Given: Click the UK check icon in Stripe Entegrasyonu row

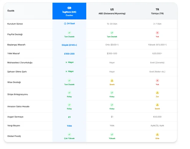Looking at the screenshot, I should (x=69, y=93).
